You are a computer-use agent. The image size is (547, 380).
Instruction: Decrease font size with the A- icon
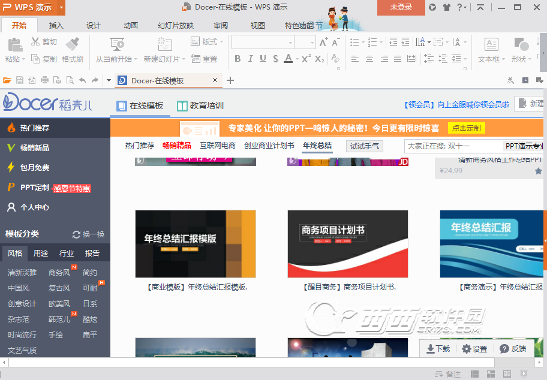coord(336,42)
